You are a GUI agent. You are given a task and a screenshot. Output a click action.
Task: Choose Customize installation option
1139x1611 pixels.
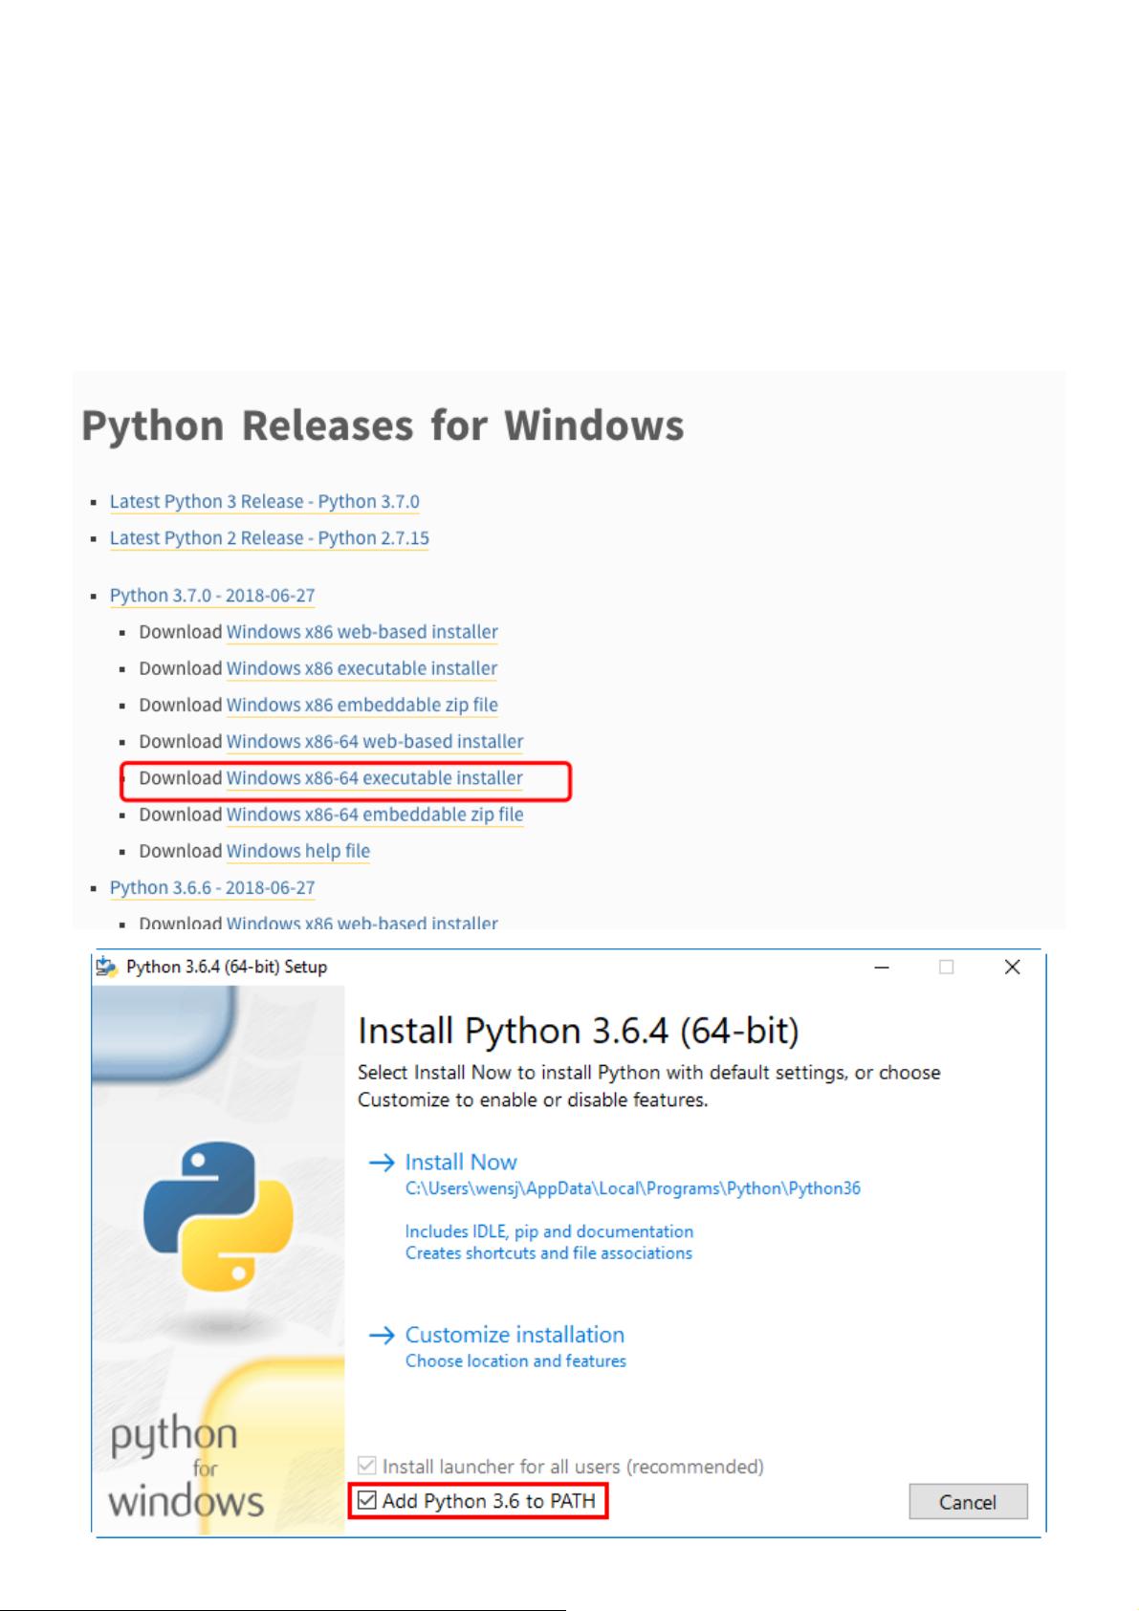515,1336
